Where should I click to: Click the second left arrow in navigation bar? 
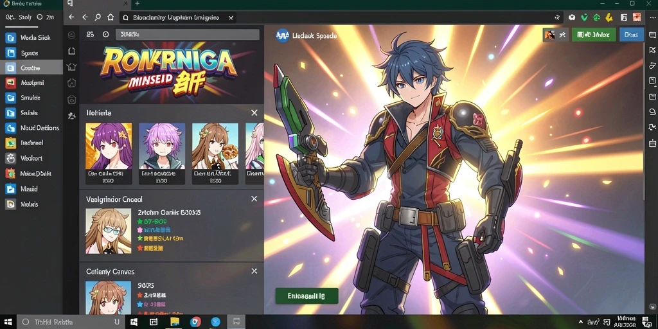click(85, 17)
